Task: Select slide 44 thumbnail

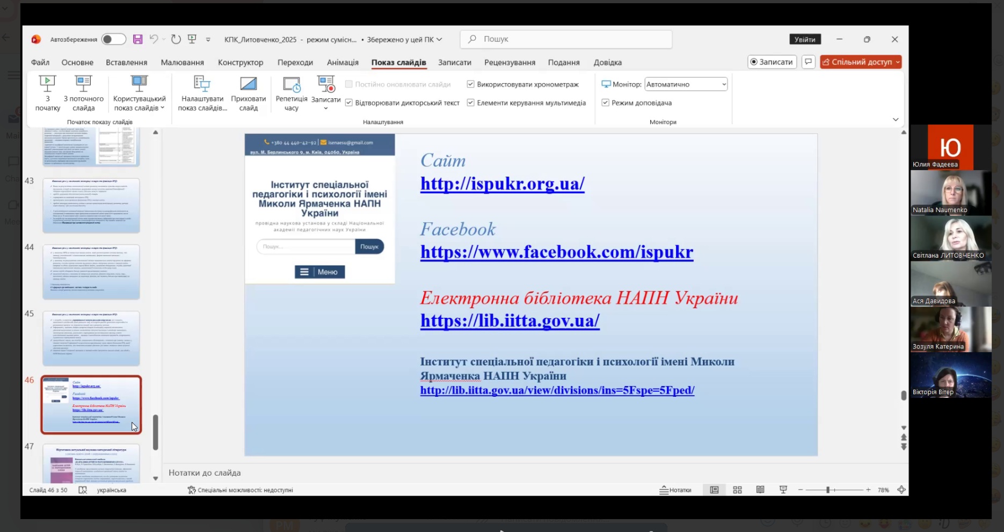Action: [91, 272]
